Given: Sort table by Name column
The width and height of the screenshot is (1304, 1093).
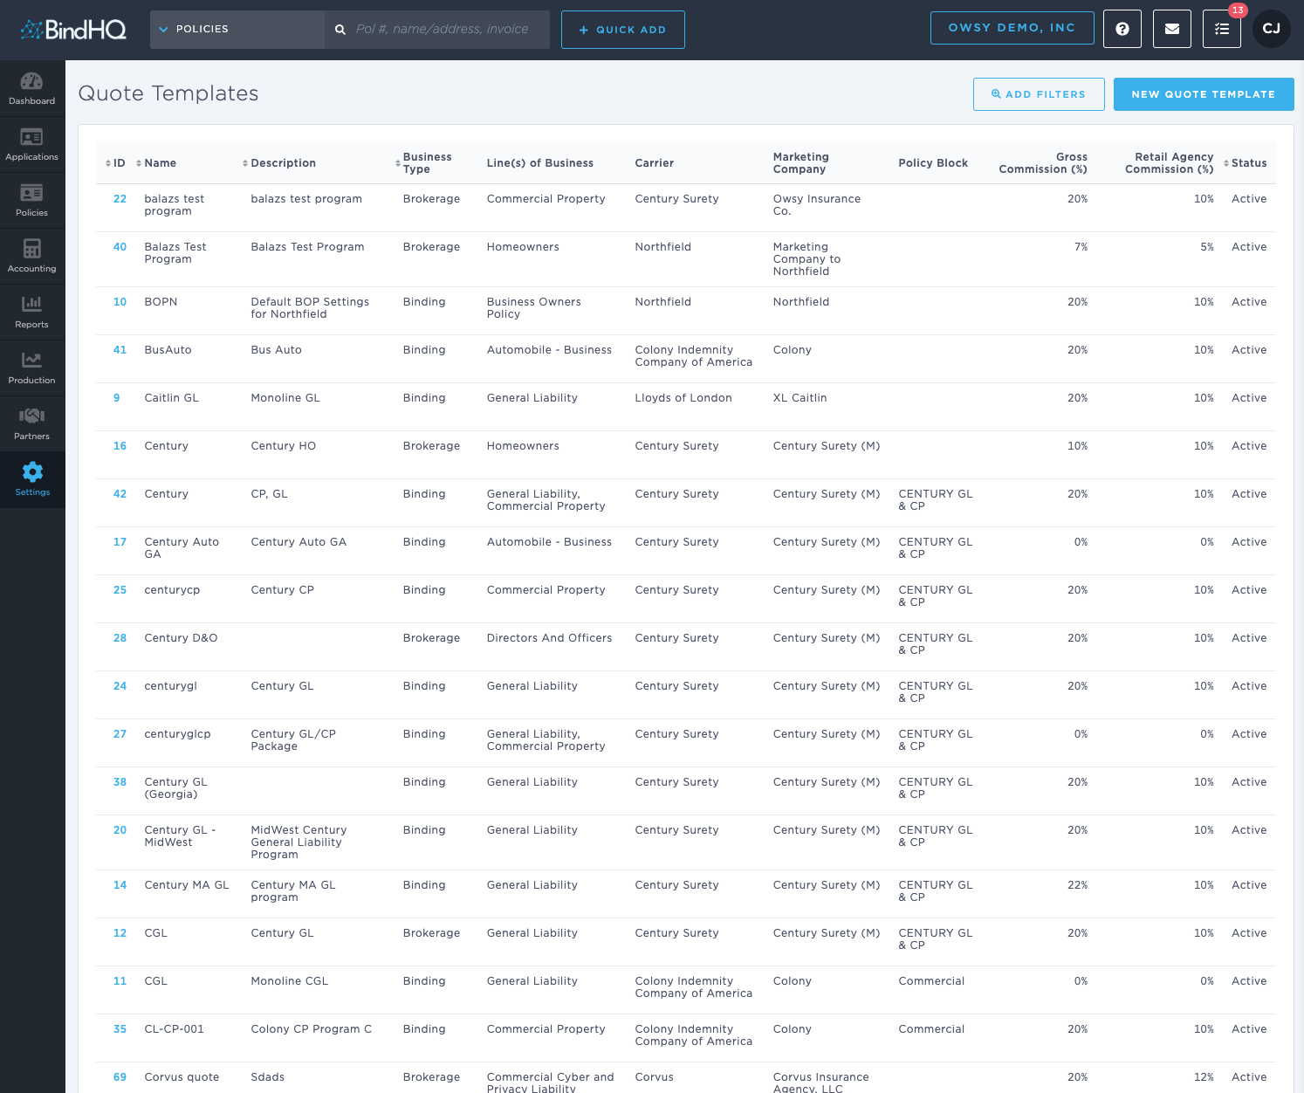Looking at the screenshot, I should tap(156, 163).
